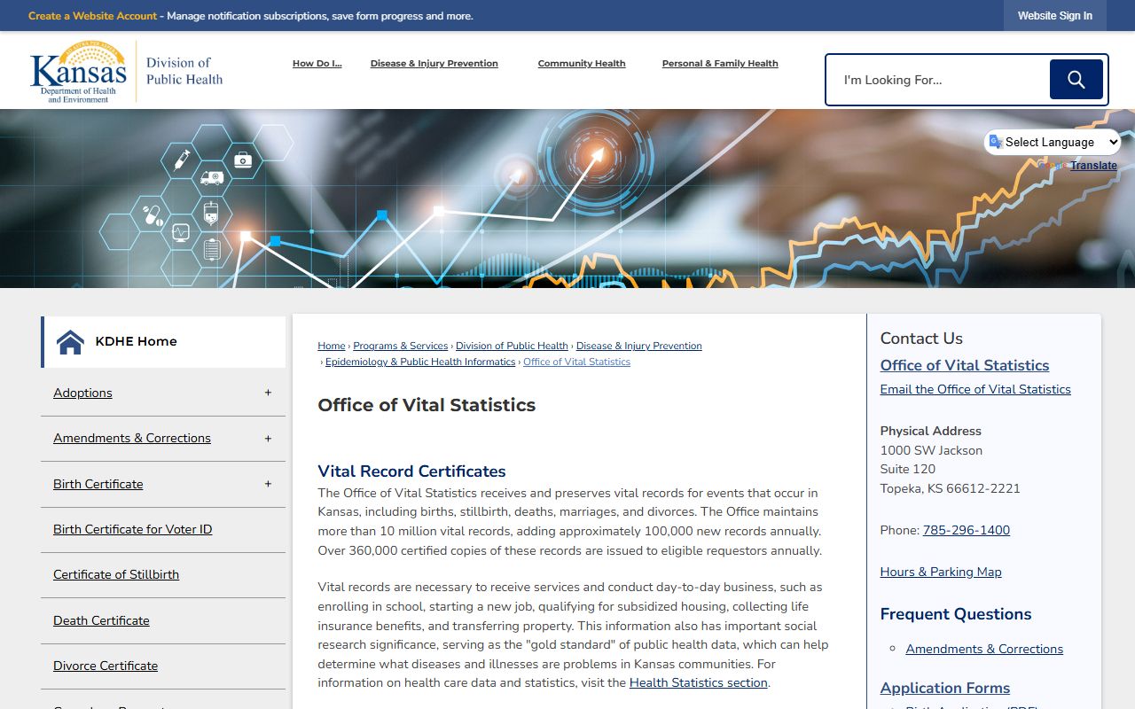The width and height of the screenshot is (1135, 709).
Task: Expand the Birth Certificate submenu
Action: tap(268, 484)
